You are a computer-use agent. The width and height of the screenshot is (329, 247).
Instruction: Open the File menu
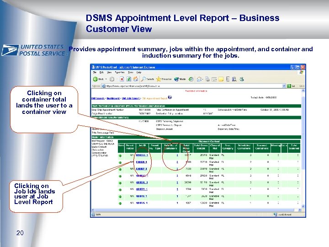pyautogui.click(x=95, y=72)
